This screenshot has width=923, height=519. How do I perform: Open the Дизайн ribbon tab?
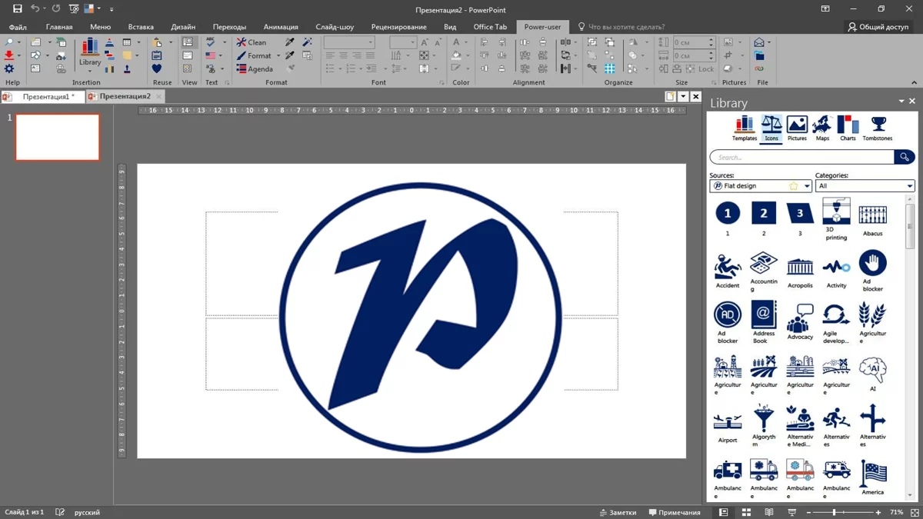coord(183,27)
